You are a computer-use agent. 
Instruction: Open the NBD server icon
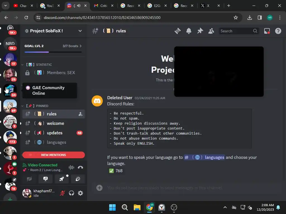10,44
